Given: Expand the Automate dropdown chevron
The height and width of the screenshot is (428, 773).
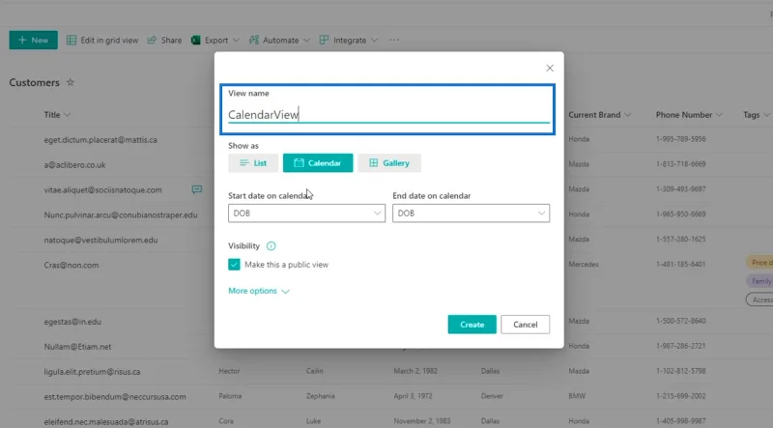Looking at the screenshot, I should pyautogui.click(x=306, y=41).
